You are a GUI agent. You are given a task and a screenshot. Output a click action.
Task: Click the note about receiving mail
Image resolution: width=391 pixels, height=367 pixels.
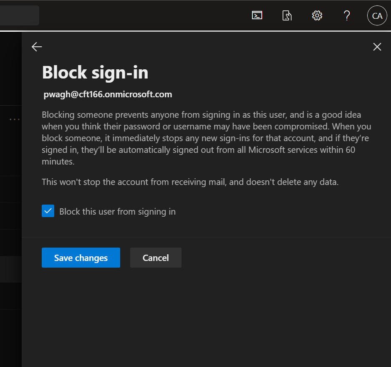click(190, 182)
